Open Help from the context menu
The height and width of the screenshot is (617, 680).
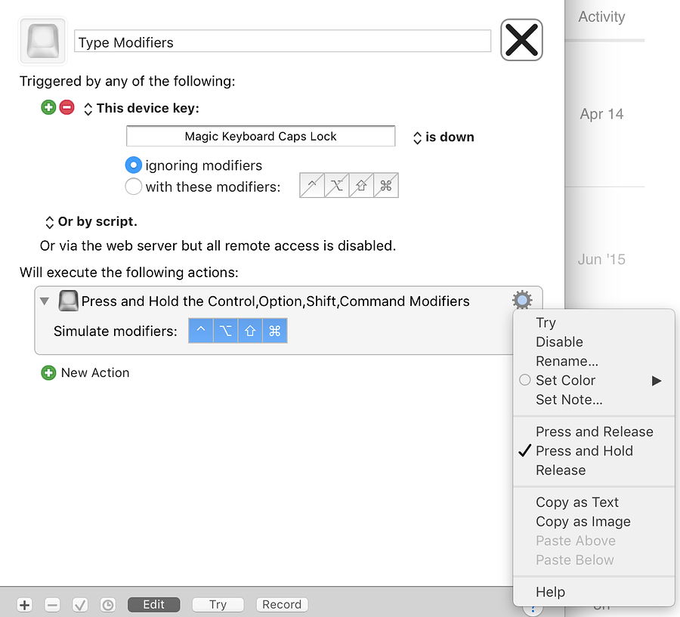(594, 592)
